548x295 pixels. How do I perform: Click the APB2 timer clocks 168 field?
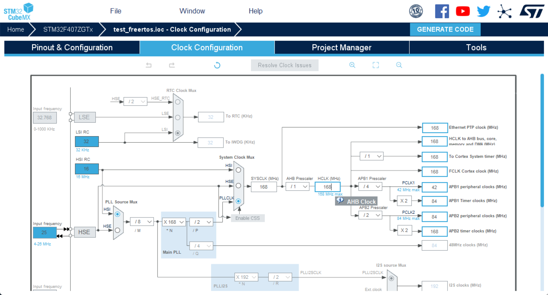point(434,231)
